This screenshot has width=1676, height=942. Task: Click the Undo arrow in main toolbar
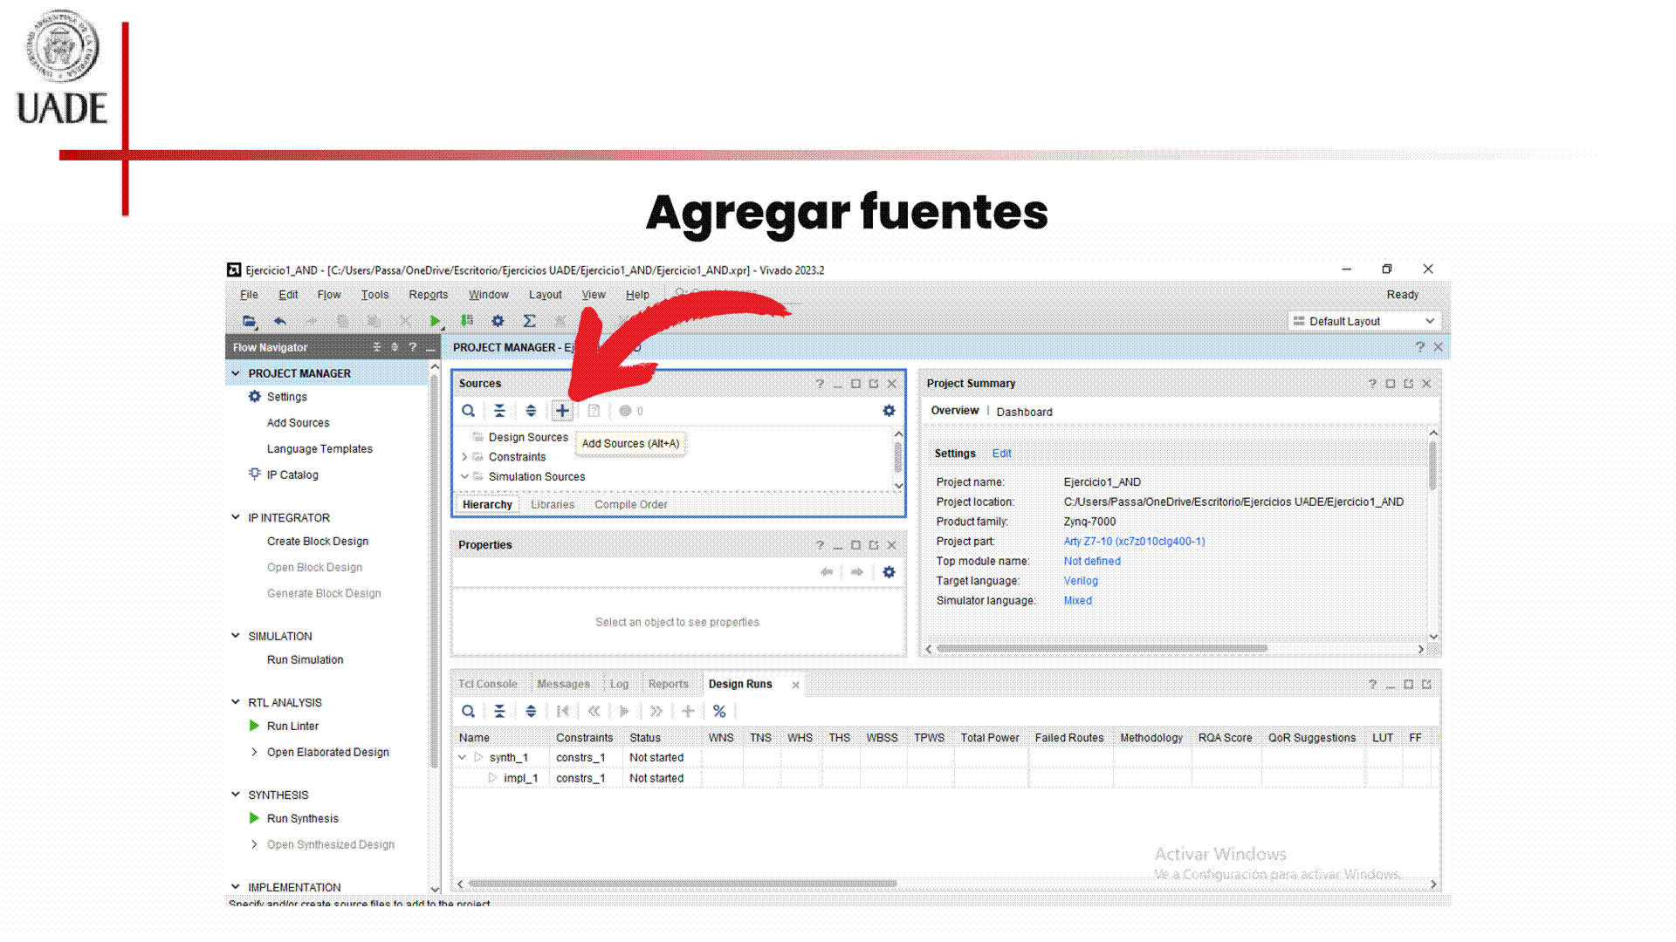click(x=280, y=321)
